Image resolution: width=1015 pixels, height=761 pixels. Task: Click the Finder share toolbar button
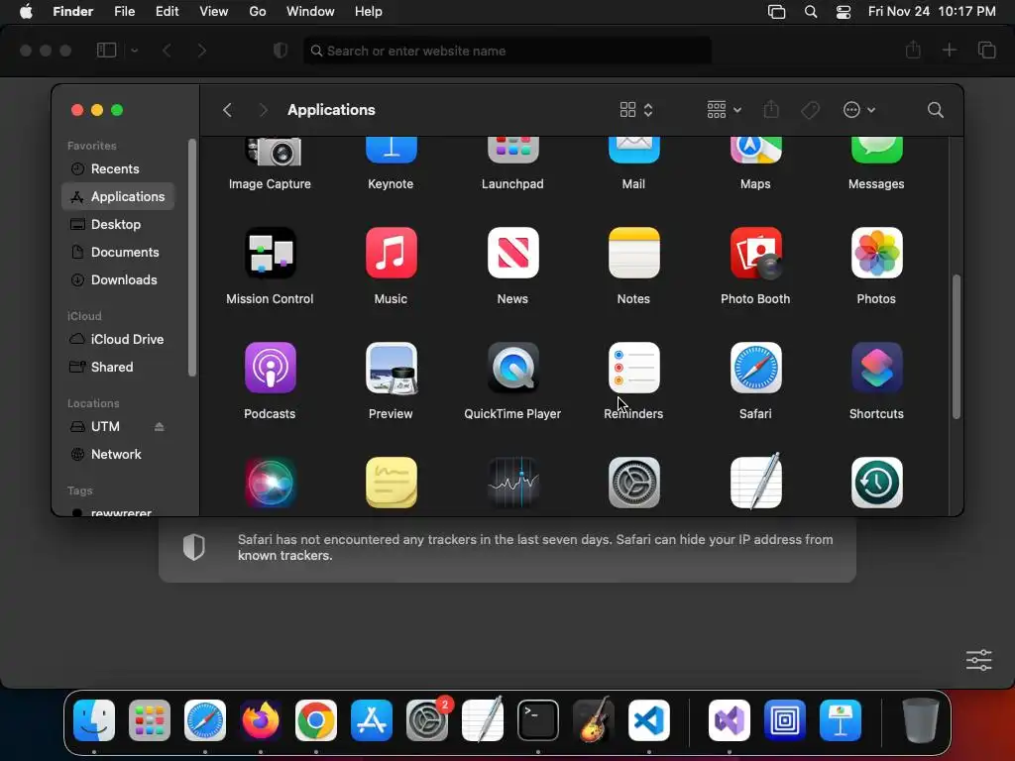click(771, 110)
